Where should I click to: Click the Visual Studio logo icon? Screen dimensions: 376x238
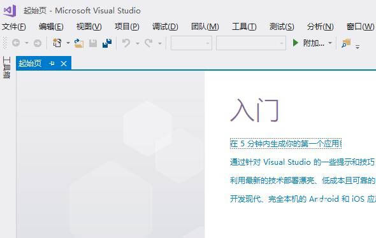10,11
